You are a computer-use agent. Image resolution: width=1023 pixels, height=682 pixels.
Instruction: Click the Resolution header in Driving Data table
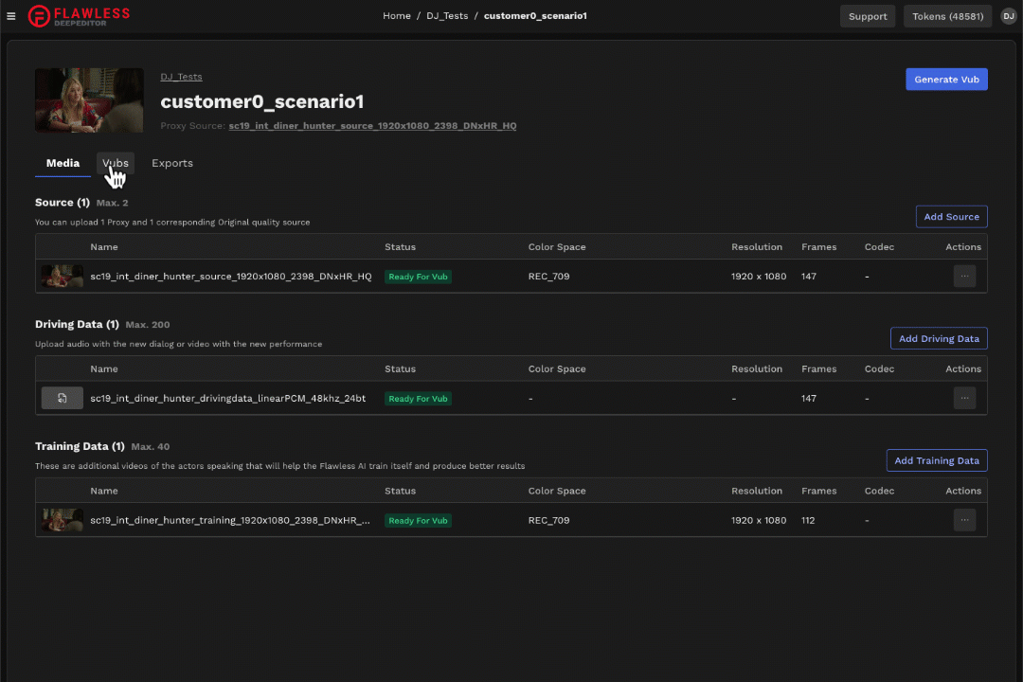[x=757, y=368]
